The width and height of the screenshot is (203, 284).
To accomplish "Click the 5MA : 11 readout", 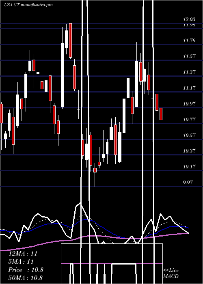I will tap(21, 262).
